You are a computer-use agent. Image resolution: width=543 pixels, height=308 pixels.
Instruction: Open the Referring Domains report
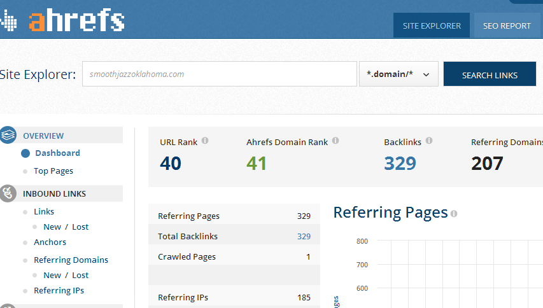tap(71, 260)
